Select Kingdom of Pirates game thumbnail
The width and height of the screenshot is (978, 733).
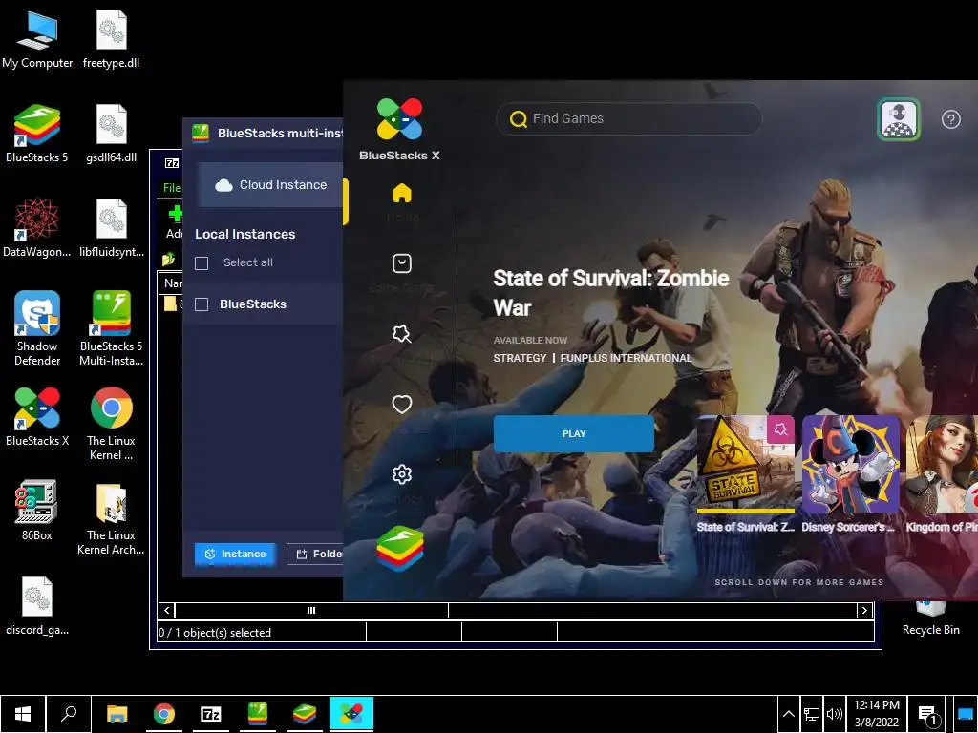(x=942, y=465)
